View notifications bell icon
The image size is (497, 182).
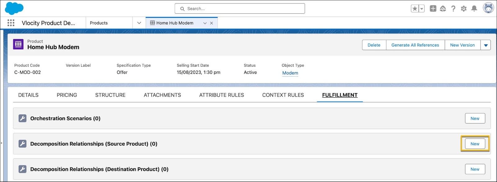(x=474, y=9)
